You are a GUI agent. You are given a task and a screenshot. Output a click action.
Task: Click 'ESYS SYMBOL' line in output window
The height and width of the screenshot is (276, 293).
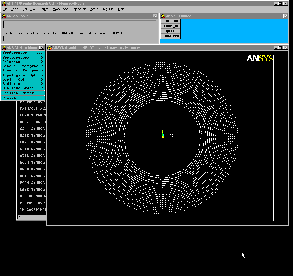(32, 142)
